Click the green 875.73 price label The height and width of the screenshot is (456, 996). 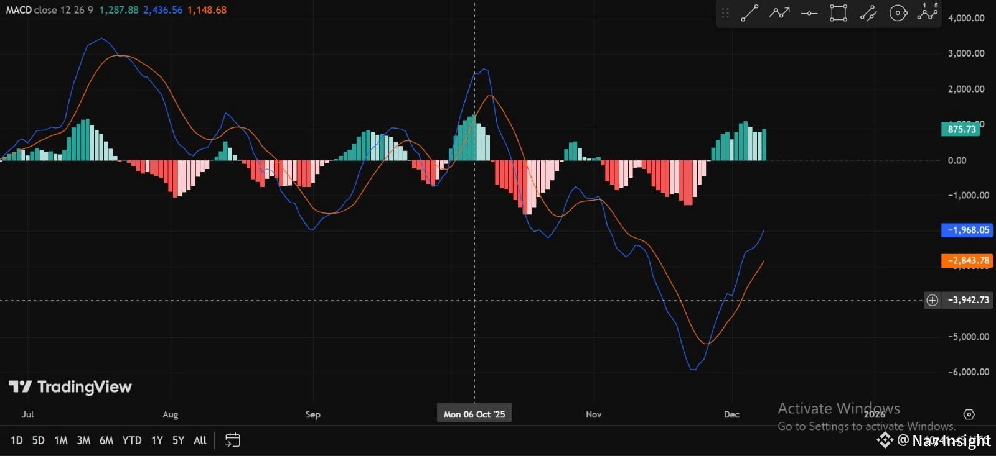961,129
